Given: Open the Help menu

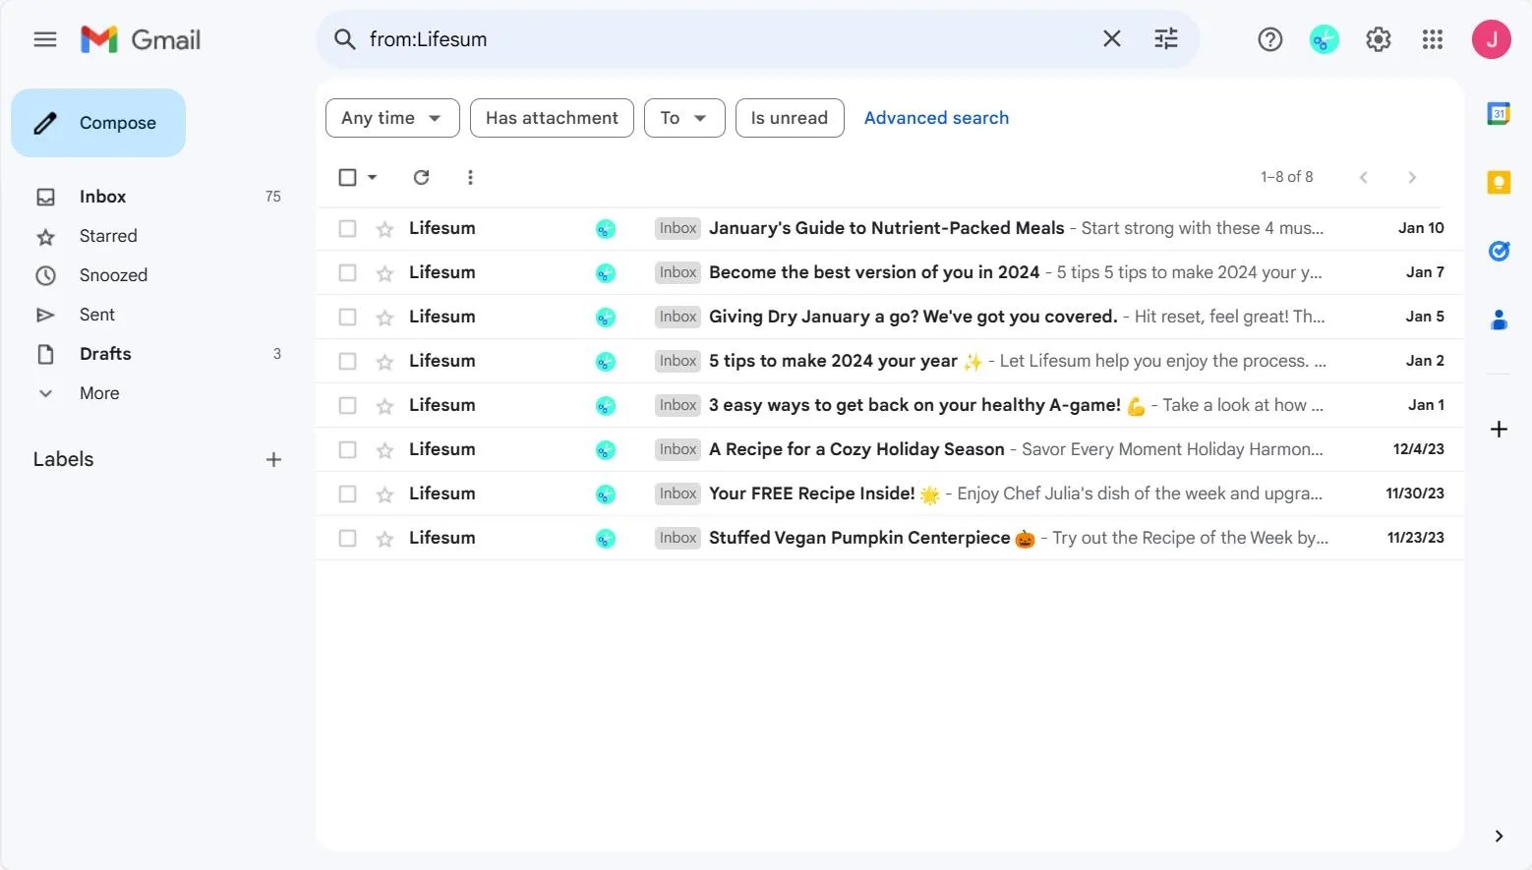Looking at the screenshot, I should 1269,39.
